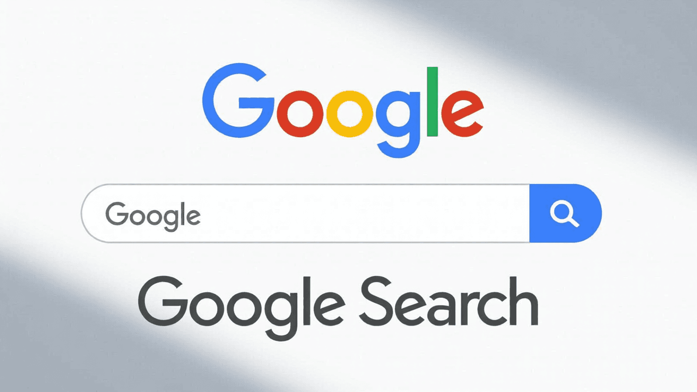Click the blue search button background
This screenshot has width=697, height=392.
565,213
